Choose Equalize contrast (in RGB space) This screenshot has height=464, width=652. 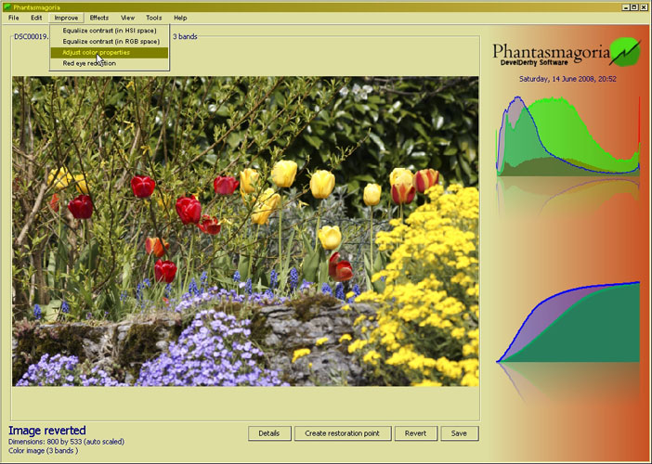coord(110,41)
